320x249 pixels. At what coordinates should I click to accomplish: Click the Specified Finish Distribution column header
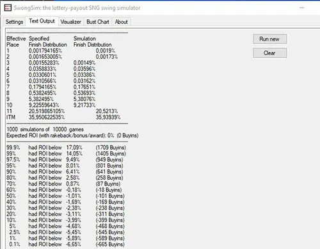(x=48, y=42)
